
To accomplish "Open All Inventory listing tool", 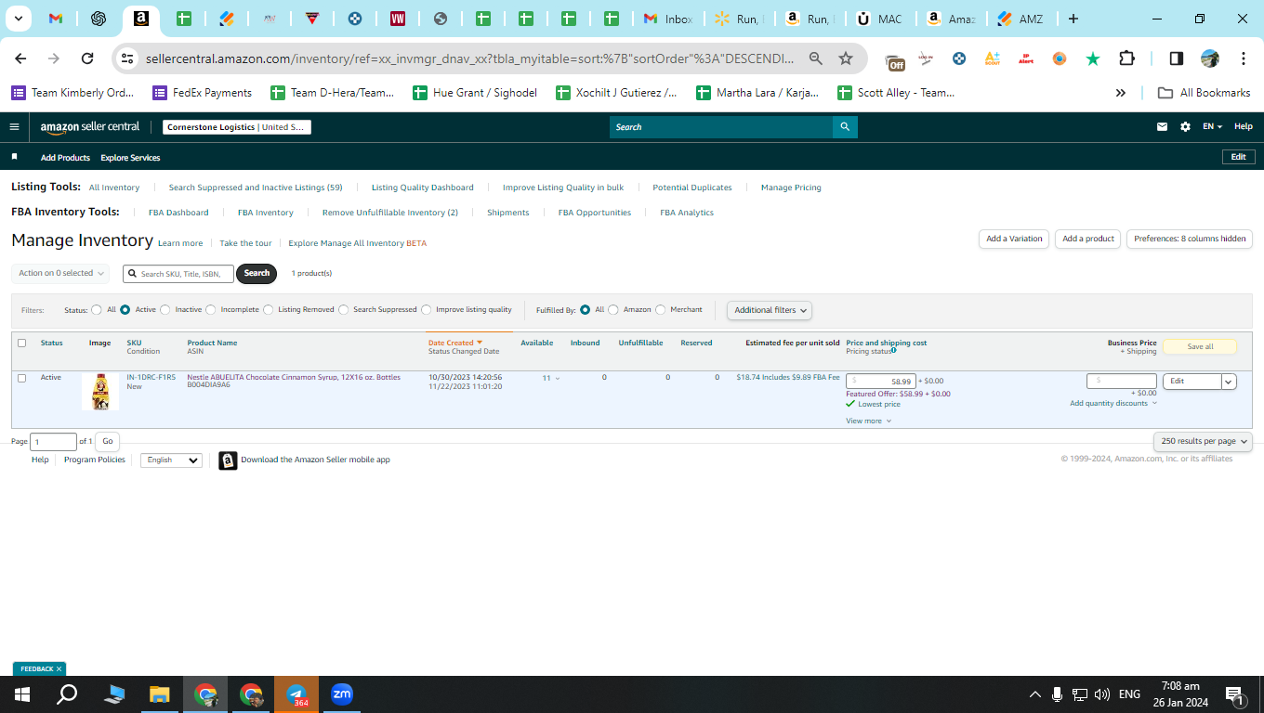I will click(x=114, y=188).
